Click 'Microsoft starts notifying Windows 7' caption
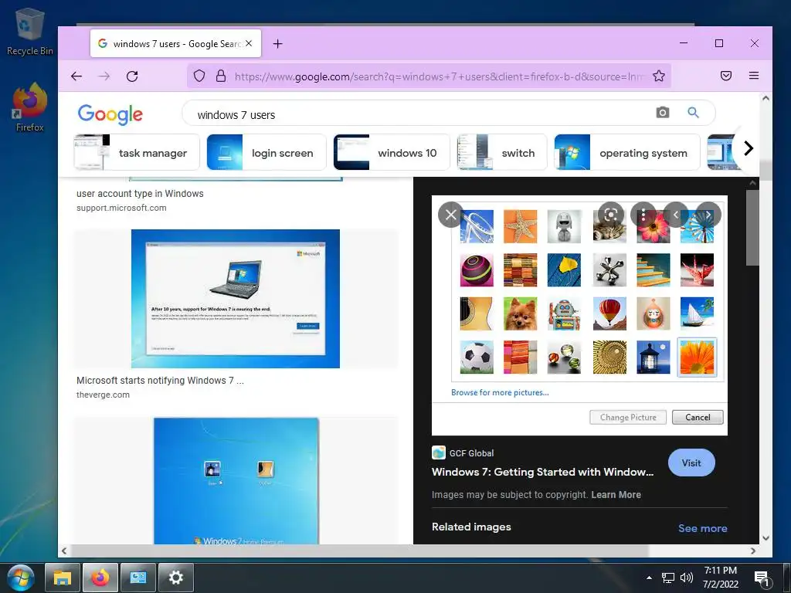Image resolution: width=791 pixels, height=593 pixels. click(x=160, y=380)
